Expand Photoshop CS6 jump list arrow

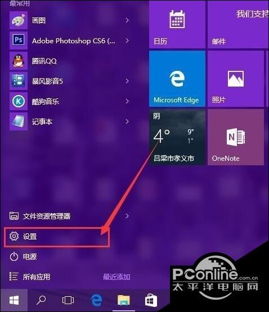pyautogui.click(x=127, y=40)
